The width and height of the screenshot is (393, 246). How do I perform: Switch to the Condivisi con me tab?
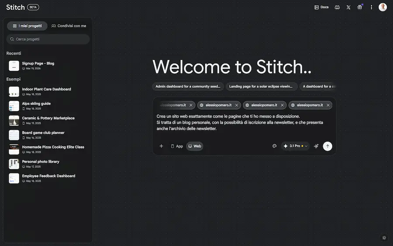pos(69,26)
